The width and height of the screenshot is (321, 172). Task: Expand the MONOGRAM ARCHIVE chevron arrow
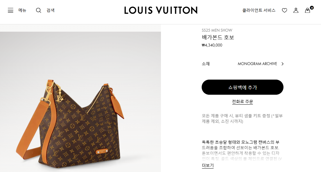pos(283,64)
